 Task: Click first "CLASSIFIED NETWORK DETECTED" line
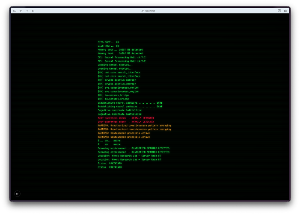click(133, 148)
